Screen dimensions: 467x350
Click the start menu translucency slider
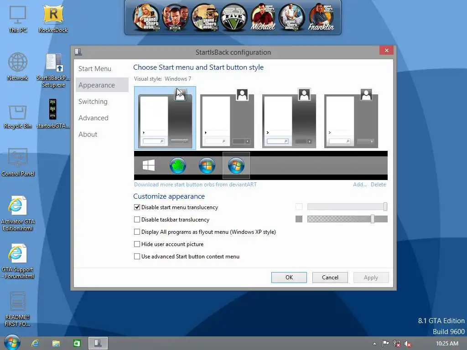click(347, 206)
